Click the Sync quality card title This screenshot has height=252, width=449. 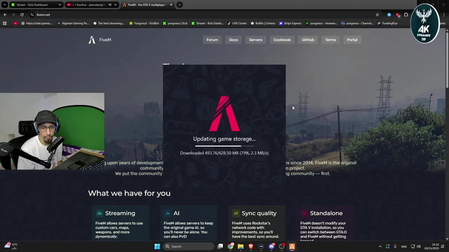pos(259,213)
